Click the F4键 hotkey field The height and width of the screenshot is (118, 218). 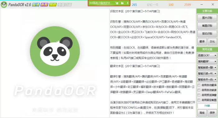pos(207,106)
